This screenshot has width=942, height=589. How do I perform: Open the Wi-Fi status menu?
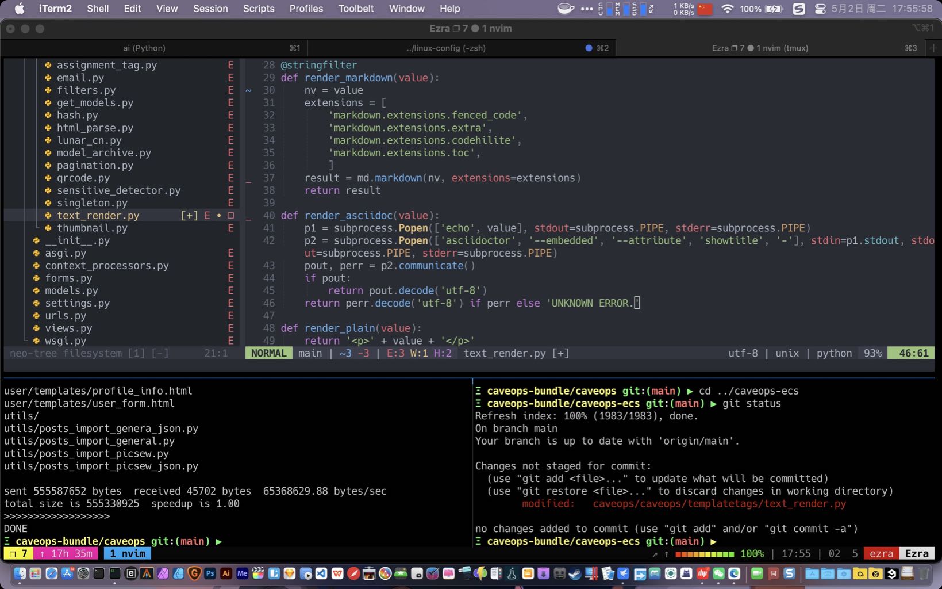727,9
